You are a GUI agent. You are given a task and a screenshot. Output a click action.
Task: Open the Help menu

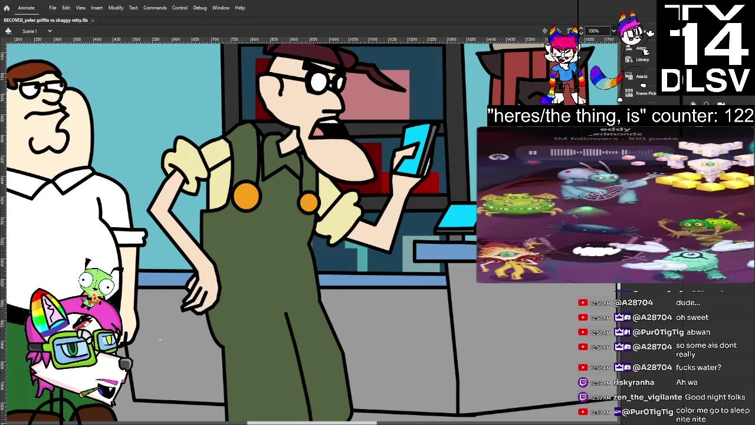point(240,8)
